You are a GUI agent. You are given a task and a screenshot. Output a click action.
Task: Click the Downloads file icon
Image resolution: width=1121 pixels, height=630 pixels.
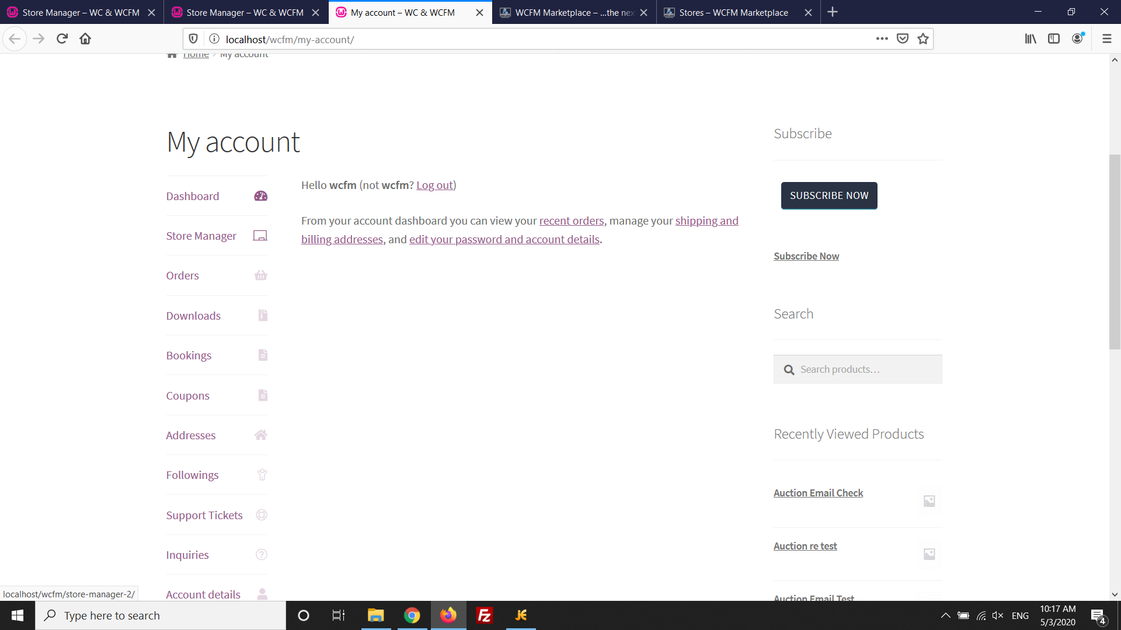[x=263, y=316]
